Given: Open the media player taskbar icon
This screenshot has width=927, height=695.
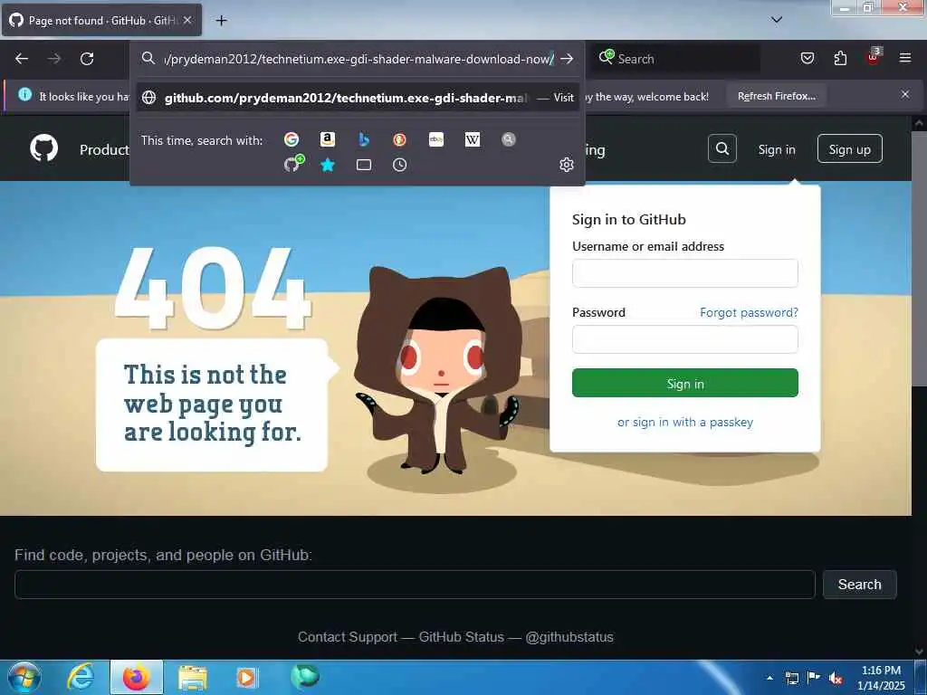Looking at the screenshot, I should pos(247,677).
